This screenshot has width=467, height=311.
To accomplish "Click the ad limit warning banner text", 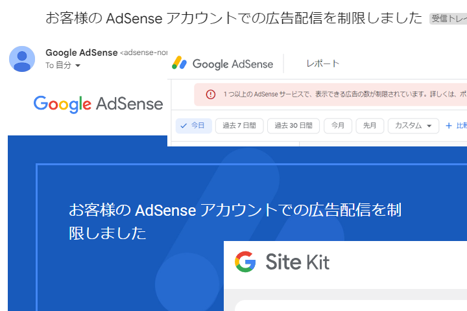I will pos(337,95).
